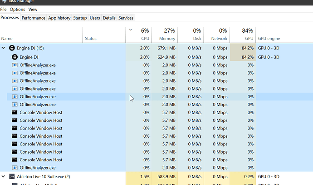Click GPU 0 - 3D in Engine DJ (15) row
Viewport: 313px width, 185px height.
pyautogui.click(x=269, y=48)
